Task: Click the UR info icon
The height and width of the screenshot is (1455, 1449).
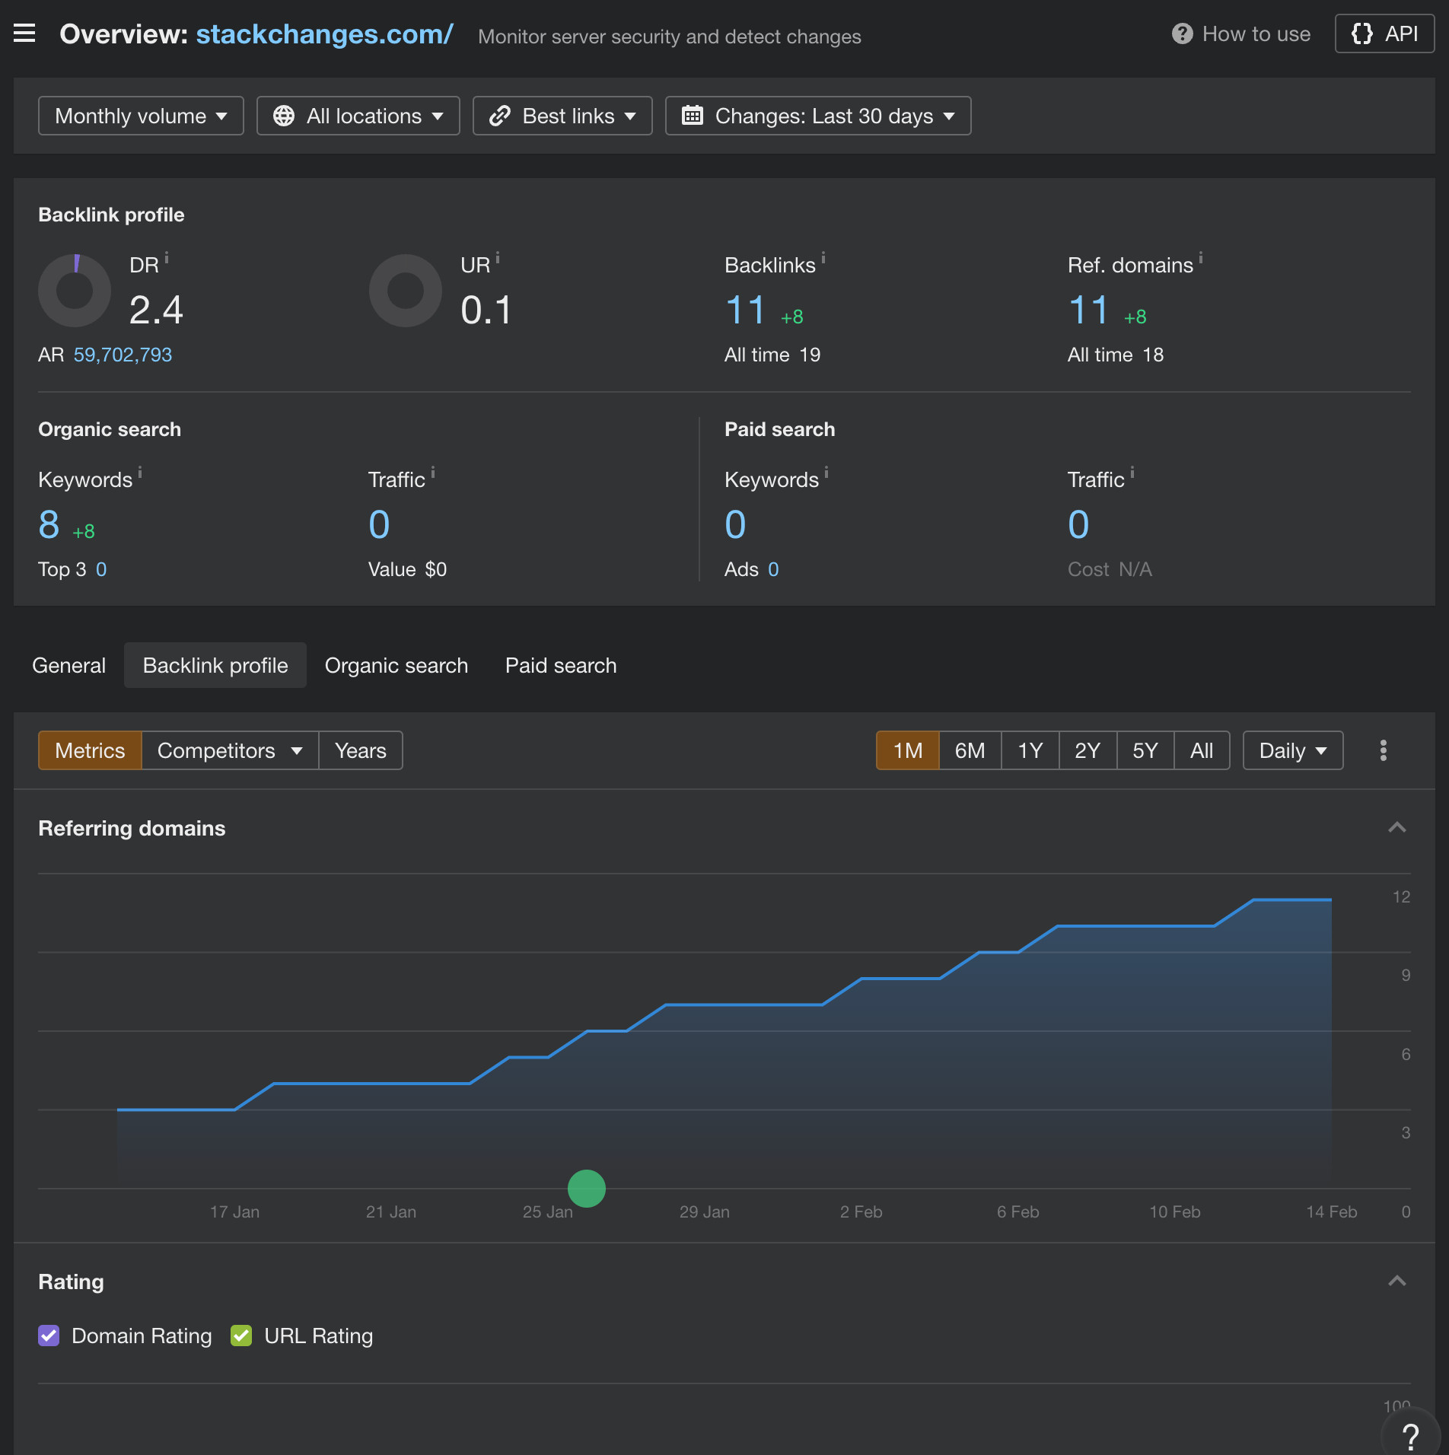Action: click(498, 259)
